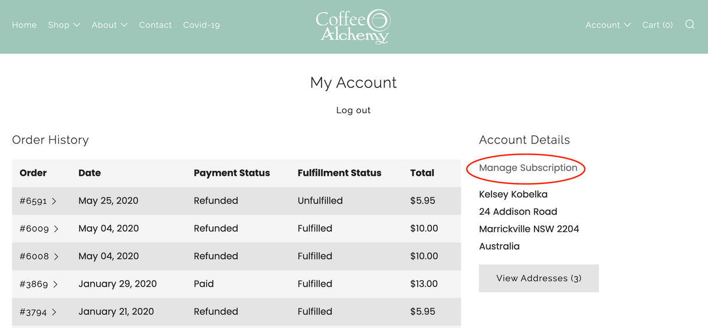Image resolution: width=708 pixels, height=328 pixels.
Task: Open Manage Subscription link
Action: [x=528, y=168]
